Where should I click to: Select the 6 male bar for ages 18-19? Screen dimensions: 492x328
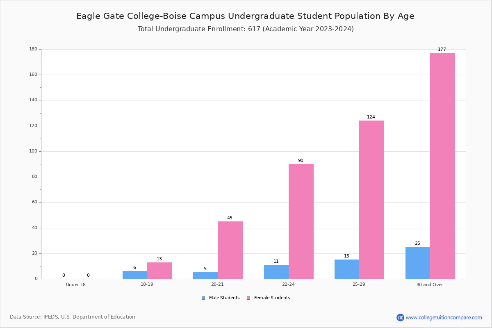pos(135,275)
